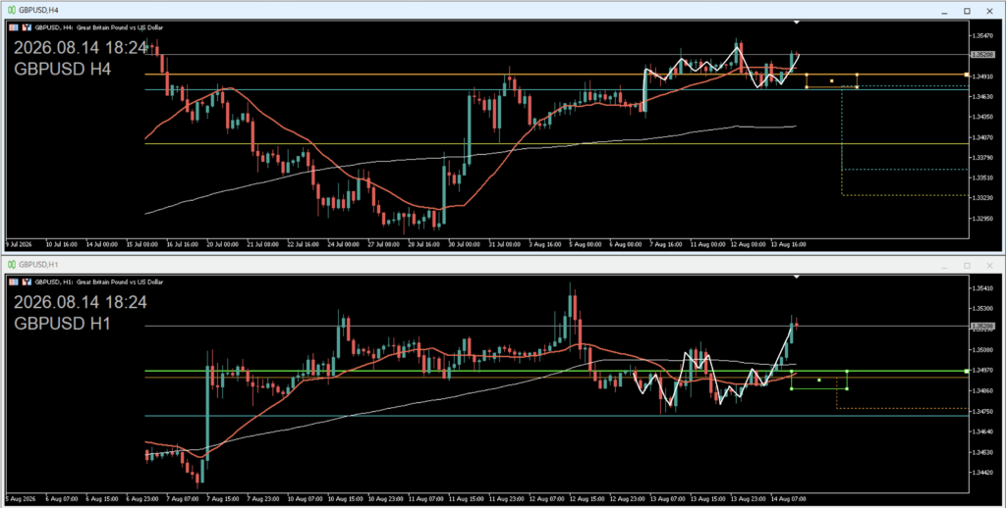Viewport: 1006px width, 508px height.
Task: Select right end handle of green horizontal line
Action: (967, 371)
